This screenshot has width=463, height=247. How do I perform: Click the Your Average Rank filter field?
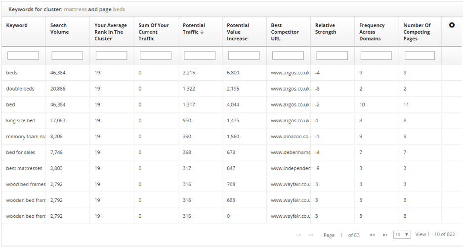[x=111, y=55]
